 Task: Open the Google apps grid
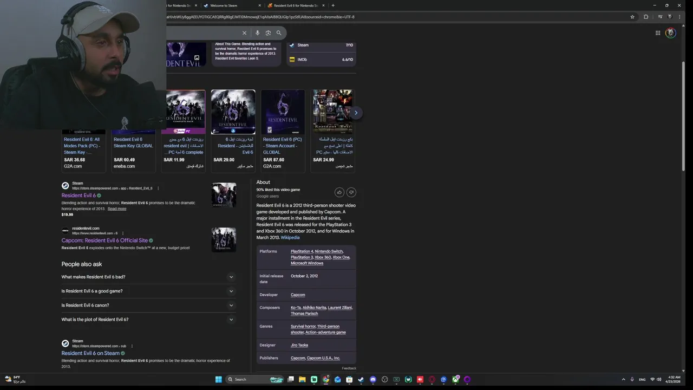658,33
